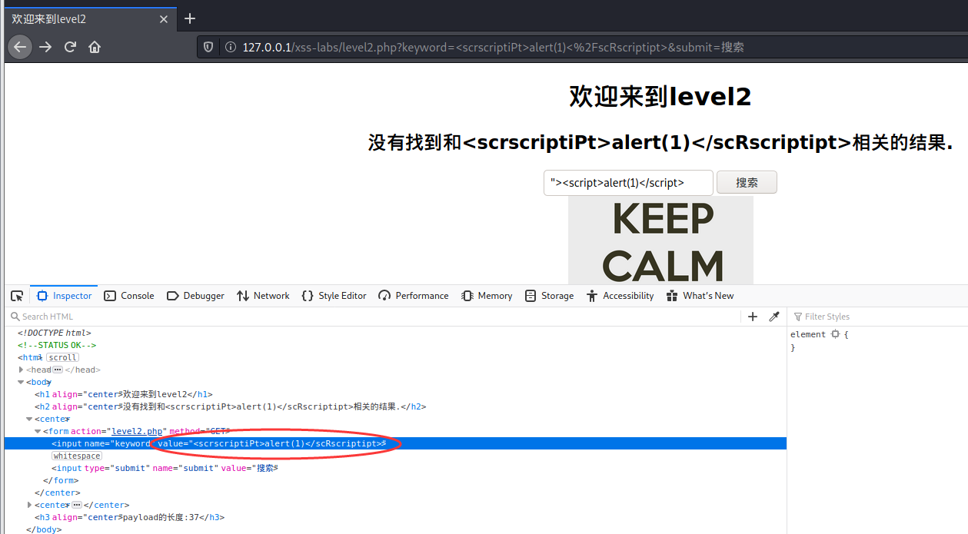Collapse the form node

[x=38, y=431]
